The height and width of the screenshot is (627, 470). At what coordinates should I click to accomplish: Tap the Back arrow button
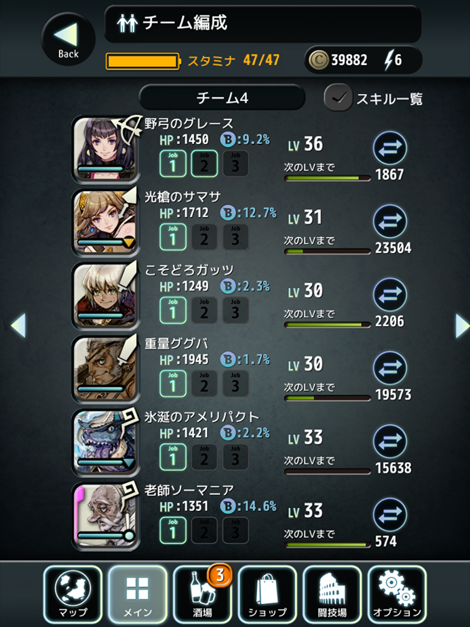click(69, 39)
